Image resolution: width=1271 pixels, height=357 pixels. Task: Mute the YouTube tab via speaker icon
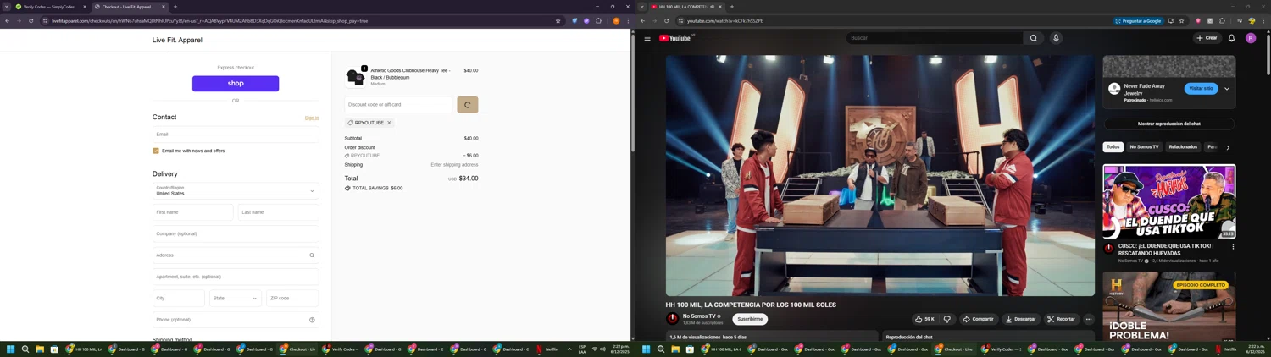[713, 7]
